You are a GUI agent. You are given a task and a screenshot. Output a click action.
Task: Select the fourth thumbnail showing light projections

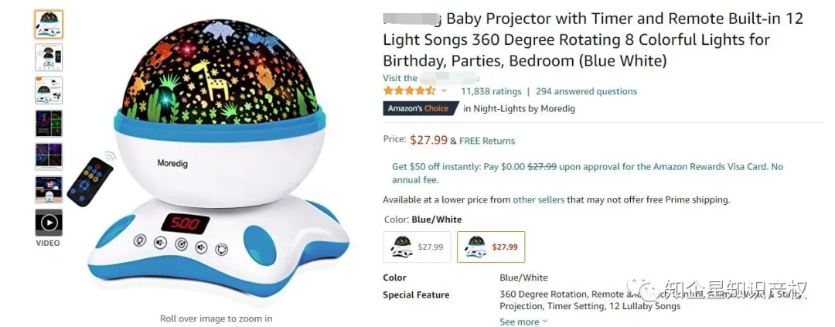(49, 124)
